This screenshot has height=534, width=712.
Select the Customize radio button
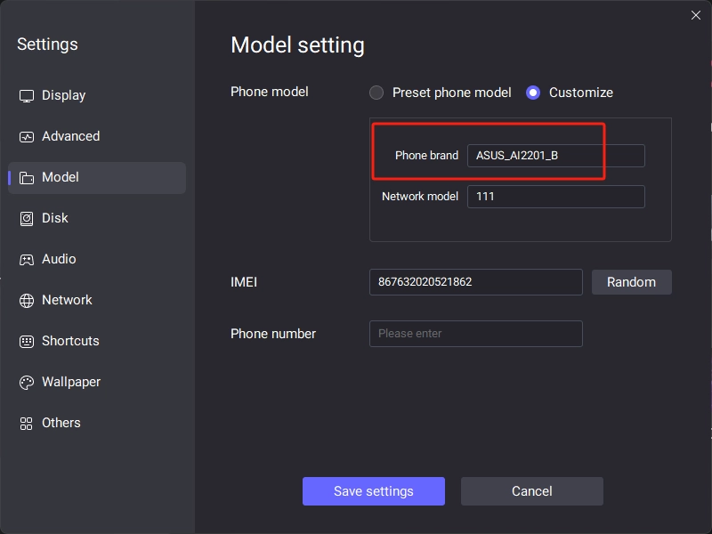pos(532,93)
